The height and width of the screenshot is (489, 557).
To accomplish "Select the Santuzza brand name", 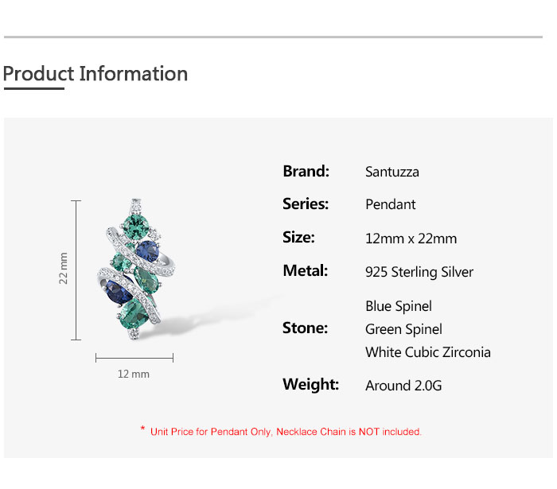I will click(392, 172).
